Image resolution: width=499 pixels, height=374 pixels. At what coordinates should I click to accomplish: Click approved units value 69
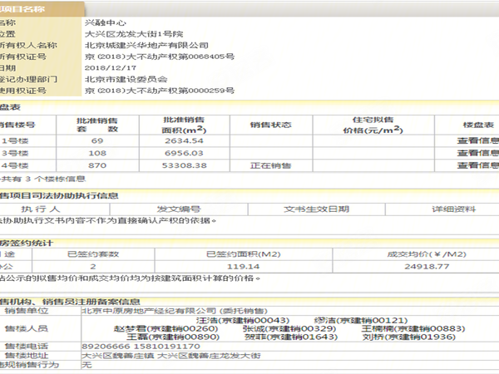point(97,140)
